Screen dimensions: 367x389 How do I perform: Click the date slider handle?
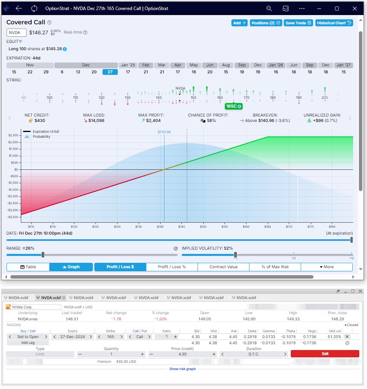pyautogui.click(x=351, y=240)
